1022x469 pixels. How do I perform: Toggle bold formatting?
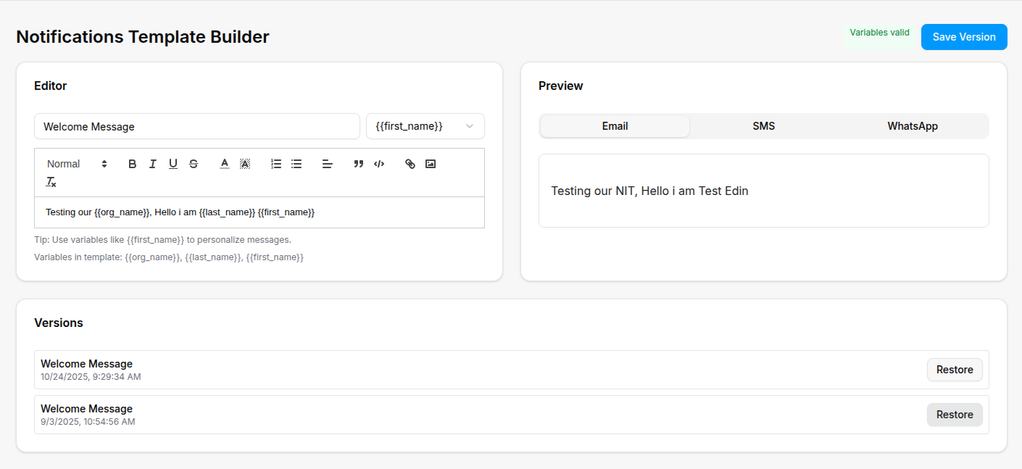pyautogui.click(x=132, y=164)
